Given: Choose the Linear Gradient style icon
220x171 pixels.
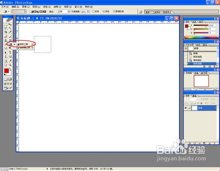Looking at the screenshot, I should [31, 11].
